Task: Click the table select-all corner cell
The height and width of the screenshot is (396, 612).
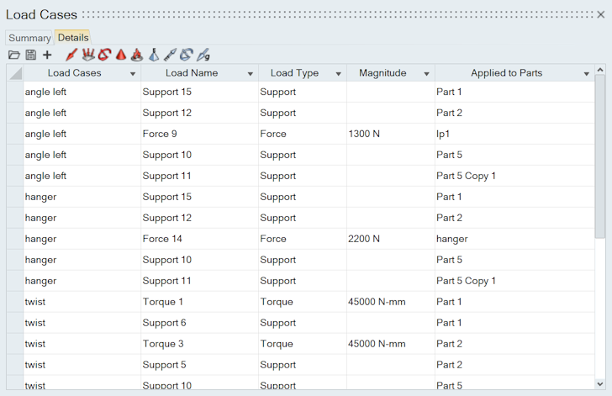Action: [15, 74]
